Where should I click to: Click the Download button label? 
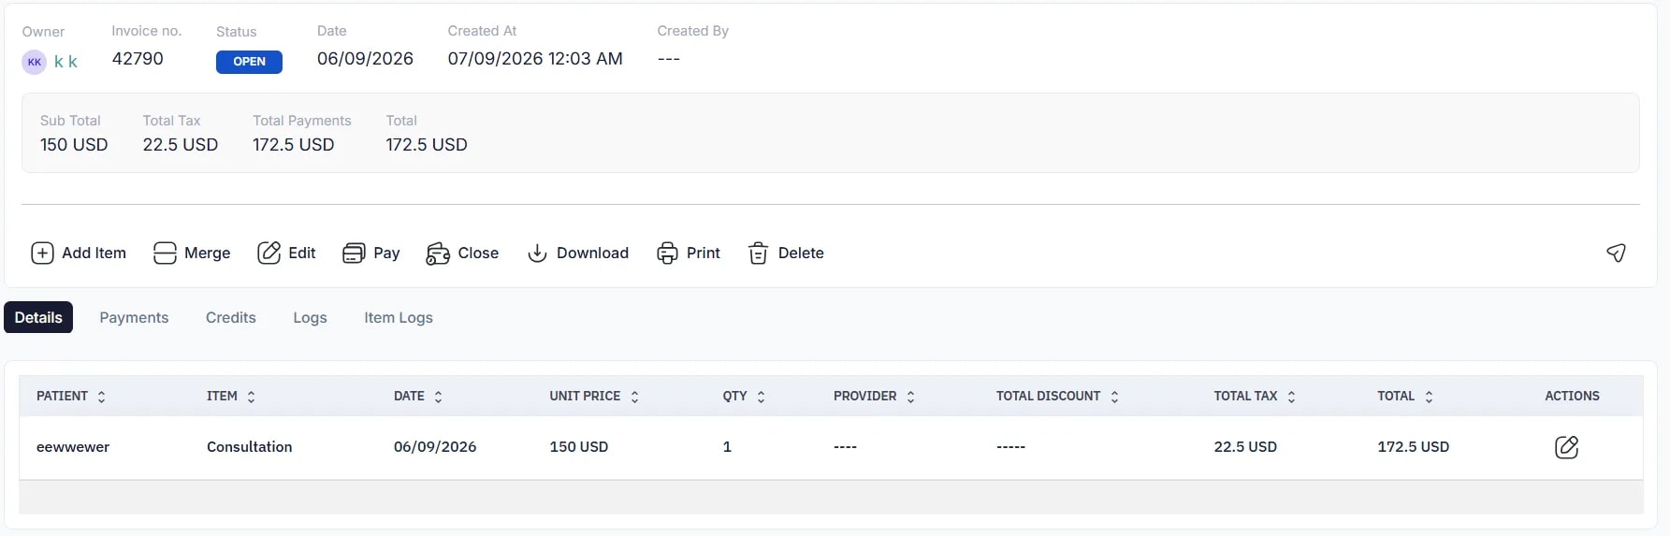point(592,253)
